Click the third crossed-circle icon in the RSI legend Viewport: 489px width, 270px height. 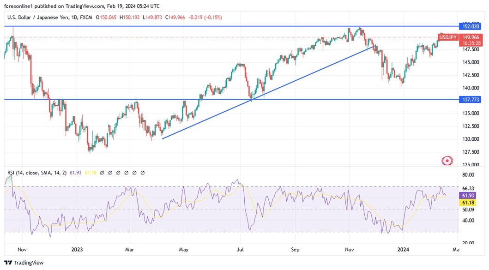118,172
